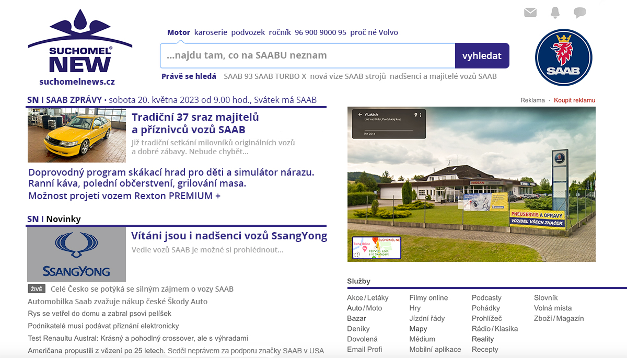Image resolution: width=627 pixels, height=358 pixels.
Task: Open the yellow SAAB car thumbnail
Action: tap(77, 135)
